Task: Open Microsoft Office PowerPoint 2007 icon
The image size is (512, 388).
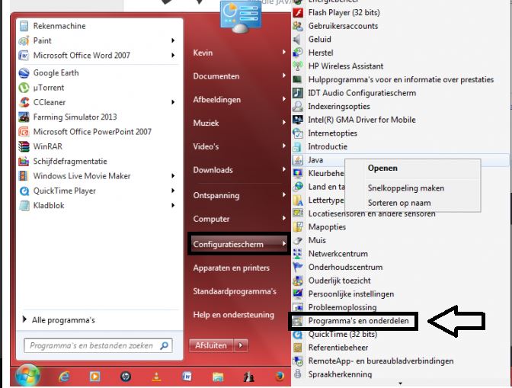Action: [24, 132]
